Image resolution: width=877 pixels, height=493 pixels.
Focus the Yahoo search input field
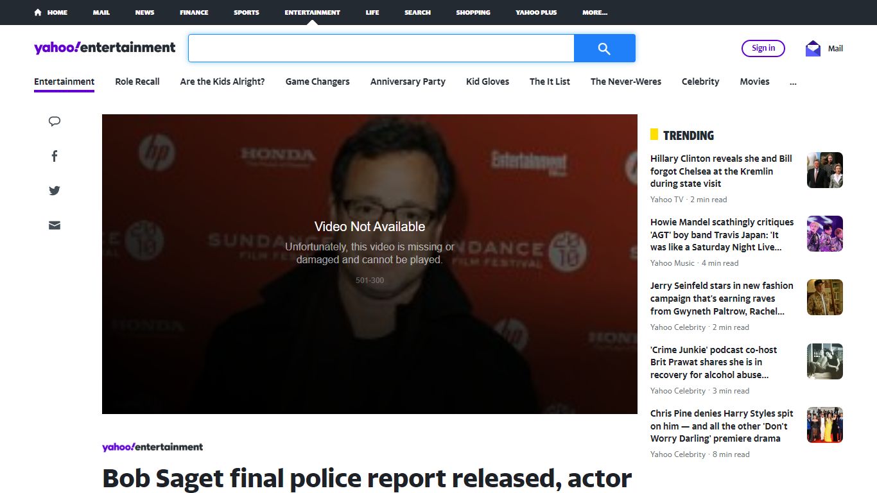point(381,48)
